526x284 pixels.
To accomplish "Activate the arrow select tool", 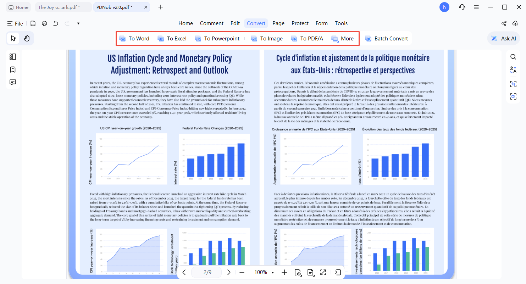I will [13, 38].
